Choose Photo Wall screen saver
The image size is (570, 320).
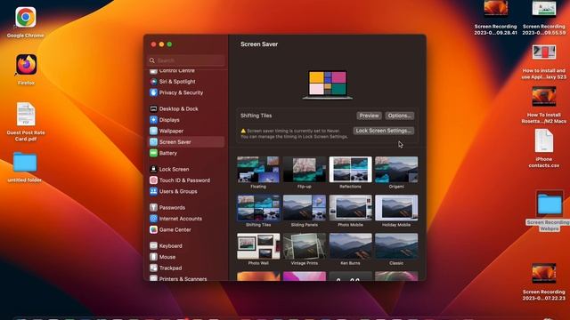tap(258, 246)
